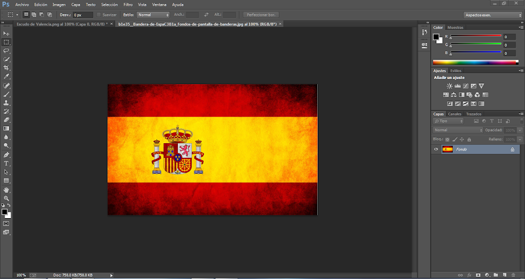Open the layer blend mode Normal dropdown
Screen dimensions: 525x279
[458, 130]
